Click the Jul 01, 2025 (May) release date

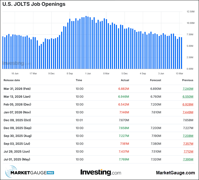(17, 159)
